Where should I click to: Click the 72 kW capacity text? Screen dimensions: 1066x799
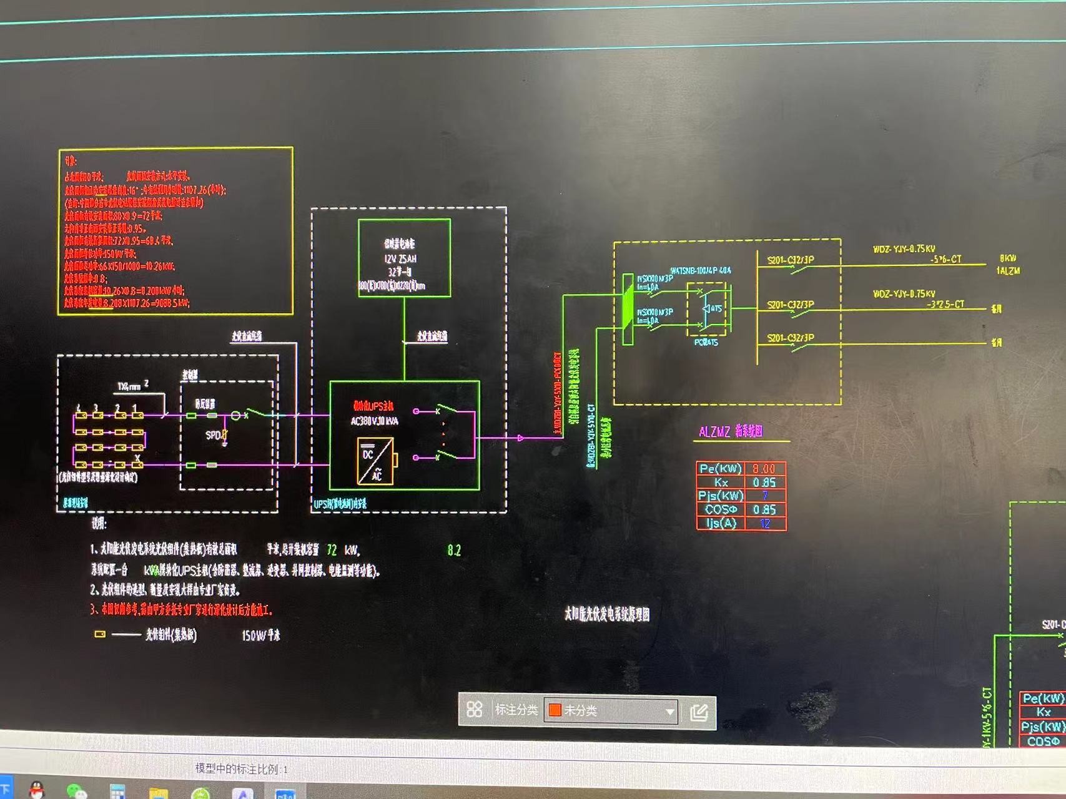coord(342,550)
